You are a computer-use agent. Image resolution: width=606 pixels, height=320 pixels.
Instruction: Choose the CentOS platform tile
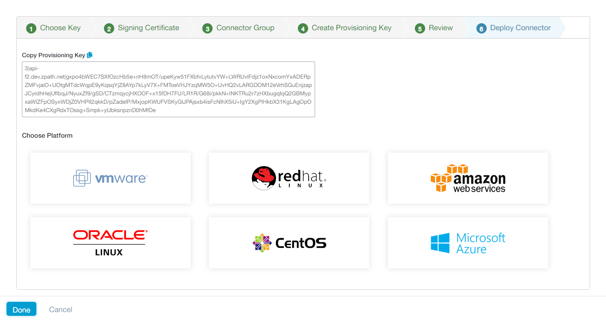pos(289,242)
